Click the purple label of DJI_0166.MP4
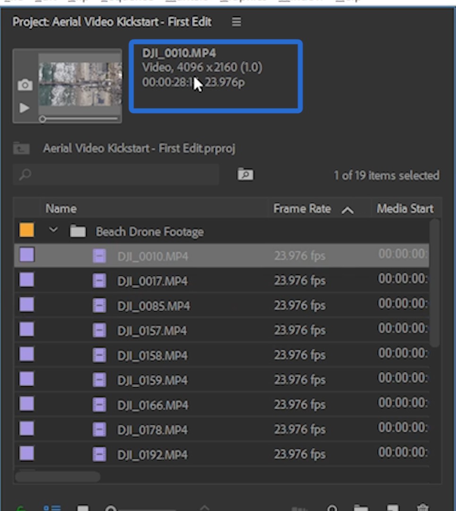The width and height of the screenshot is (456, 511). [x=26, y=404]
